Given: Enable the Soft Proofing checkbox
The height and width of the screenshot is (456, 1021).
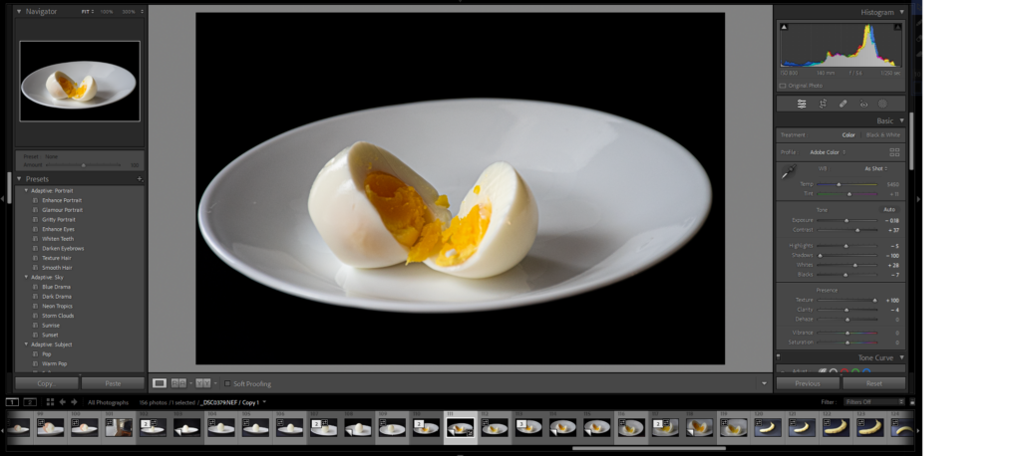Looking at the screenshot, I should pos(227,383).
